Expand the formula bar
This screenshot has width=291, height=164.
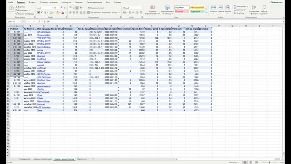point(283,21)
